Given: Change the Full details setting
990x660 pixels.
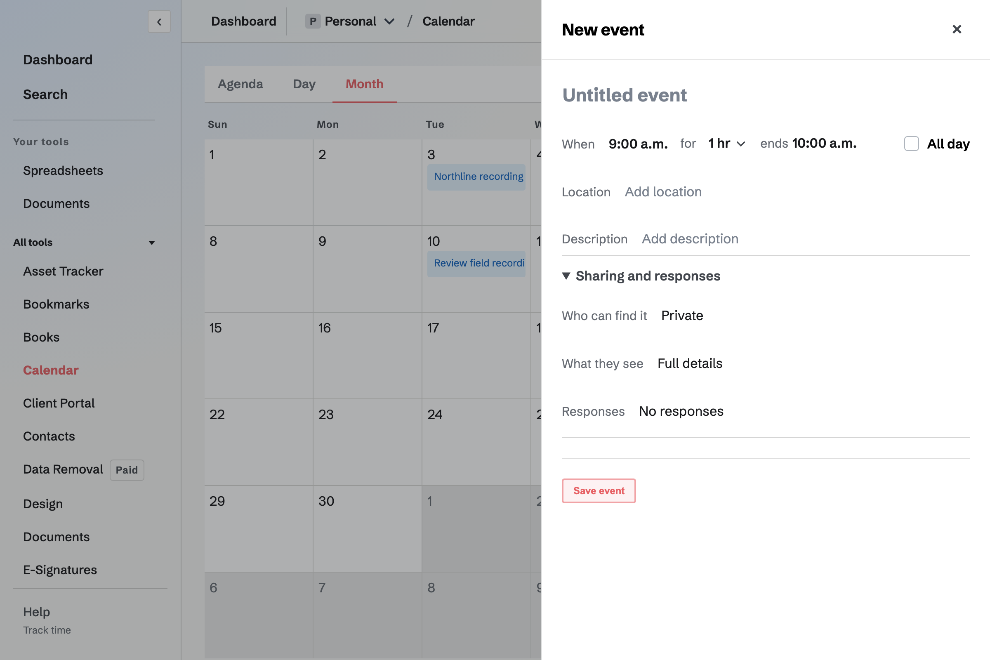Looking at the screenshot, I should click(x=690, y=364).
